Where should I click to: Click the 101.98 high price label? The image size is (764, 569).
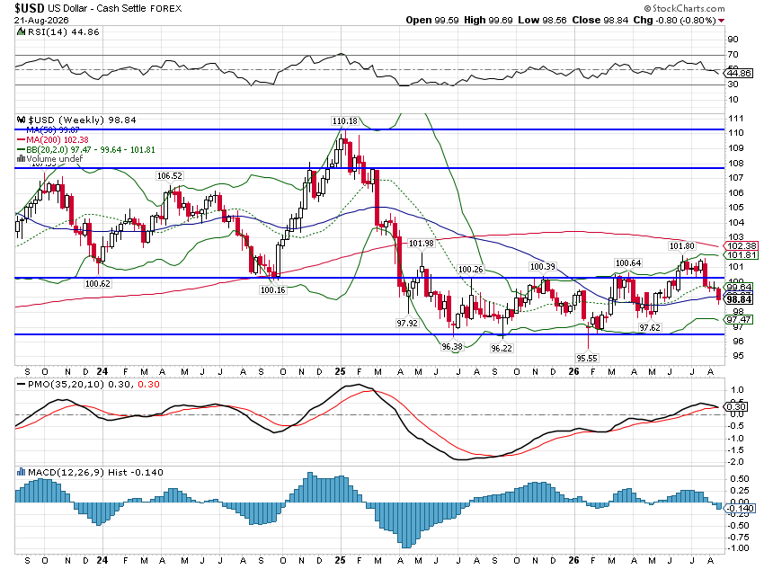tap(421, 243)
